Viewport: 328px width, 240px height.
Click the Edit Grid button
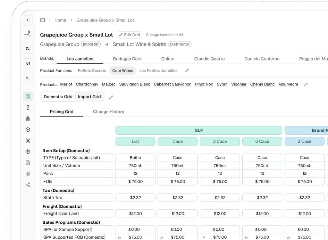point(129,35)
